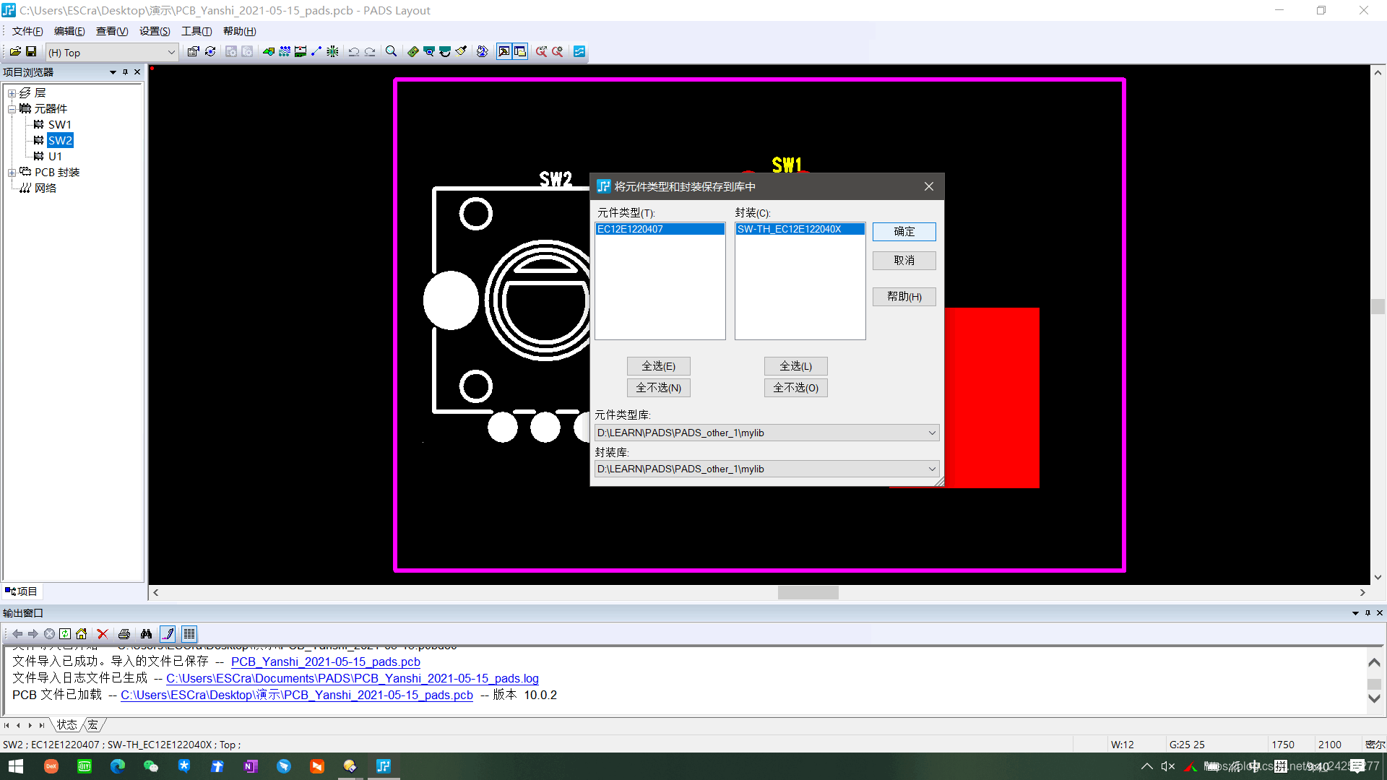This screenshot has width=1387, height=780.
Task: Click the 帮助(H) dialog button
Action: [x=904, y=296]
